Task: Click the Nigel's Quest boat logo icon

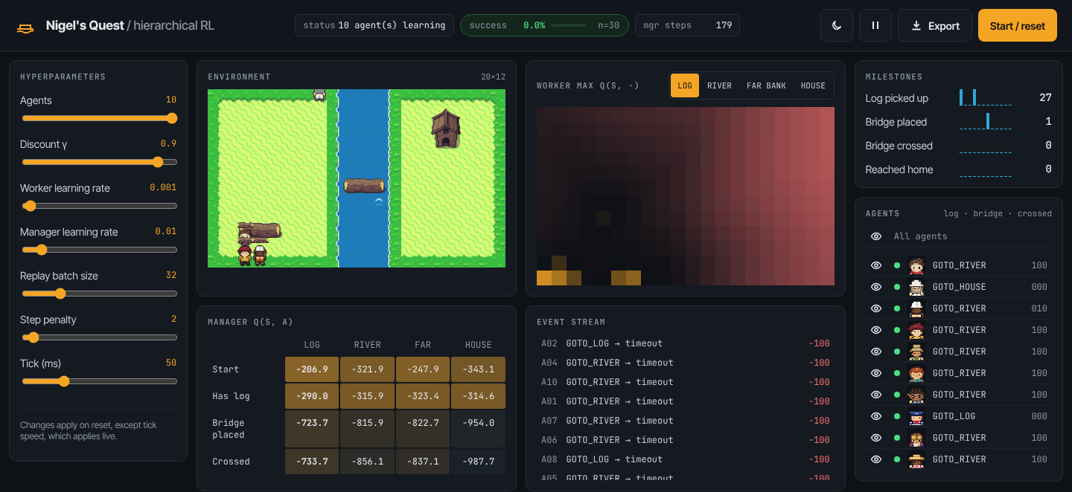Action: pos(26,28)
